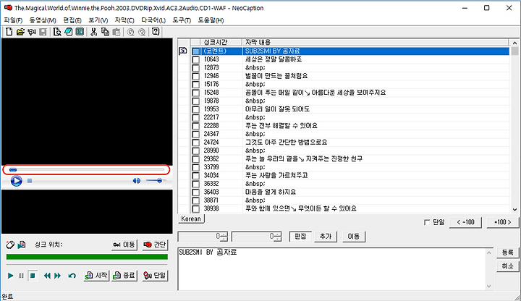Open Help via the question mark toolbar icon

(x=156, y=32)
